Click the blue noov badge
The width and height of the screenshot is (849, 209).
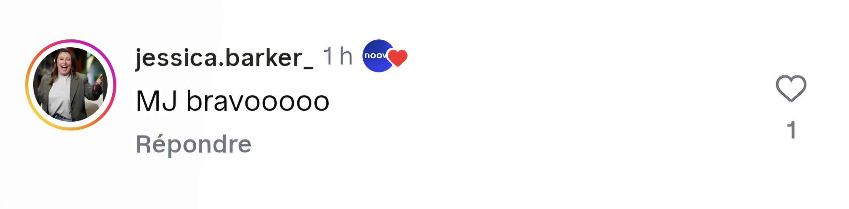pyautogui.click(x=376, y=56)
